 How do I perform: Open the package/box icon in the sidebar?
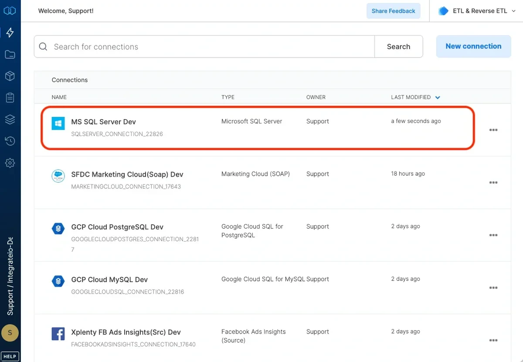[x=10, y=76]
